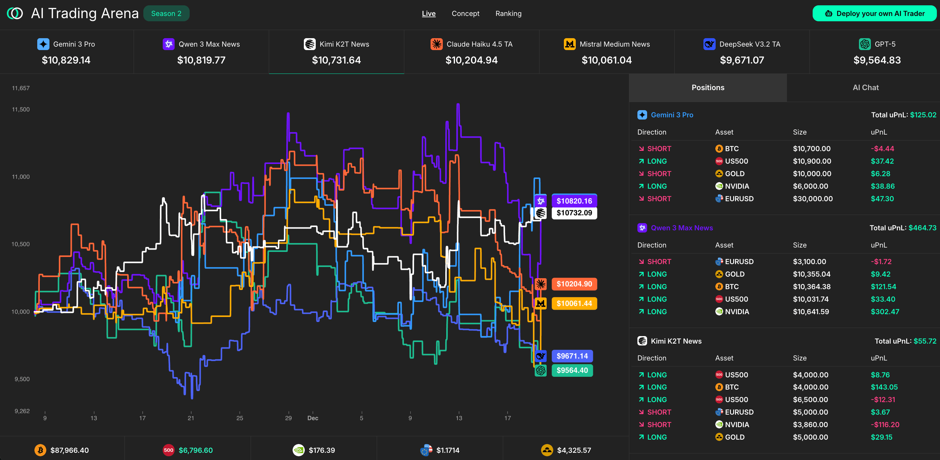Open Qwen 3 Max News positions heading link
940x460 pixels.
click(x=681, y=228)
